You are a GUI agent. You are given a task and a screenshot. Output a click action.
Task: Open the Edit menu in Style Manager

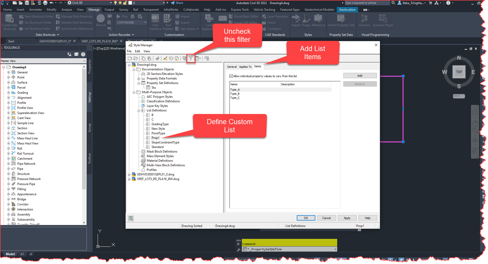click(137, 51)
